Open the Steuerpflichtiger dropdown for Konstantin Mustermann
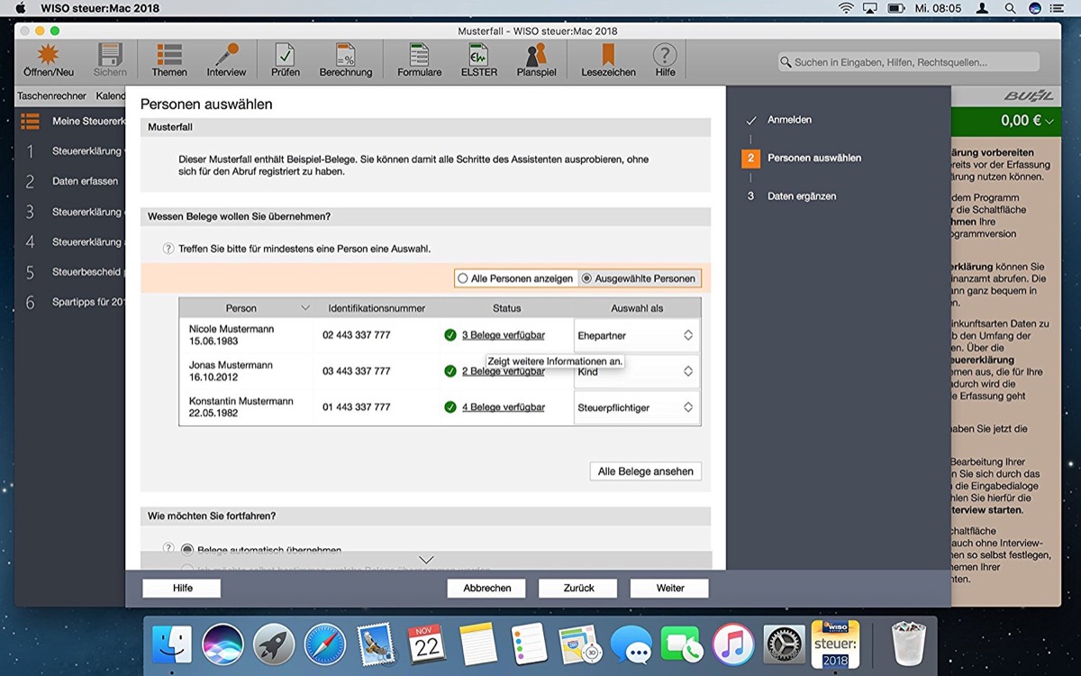Image resolution: width=1081 pixels, height=676 pixels. point(636,407)
